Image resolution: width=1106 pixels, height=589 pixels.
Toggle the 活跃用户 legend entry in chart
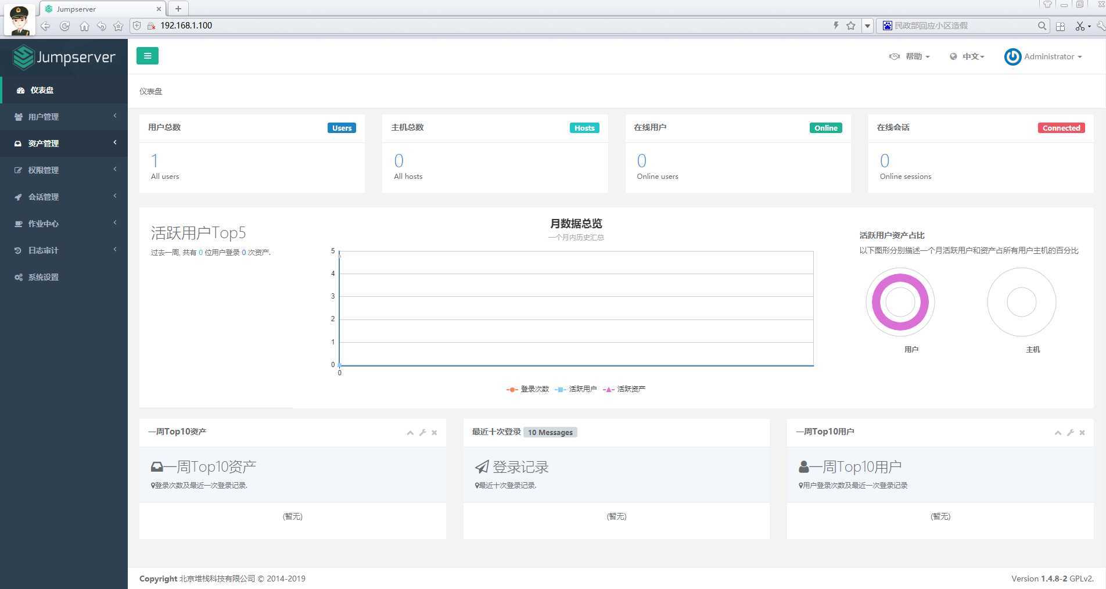576,389
